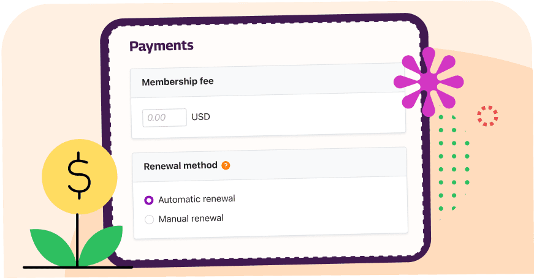This screenshot has width=534, height=278.
Task: Click the "Membership fee" section header
Action: pyautogui.click(x=178, y=81)
